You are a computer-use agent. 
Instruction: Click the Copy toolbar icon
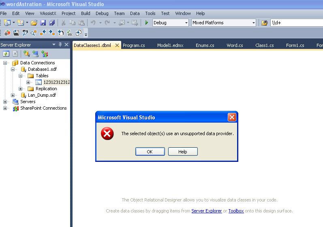(72, 23)
